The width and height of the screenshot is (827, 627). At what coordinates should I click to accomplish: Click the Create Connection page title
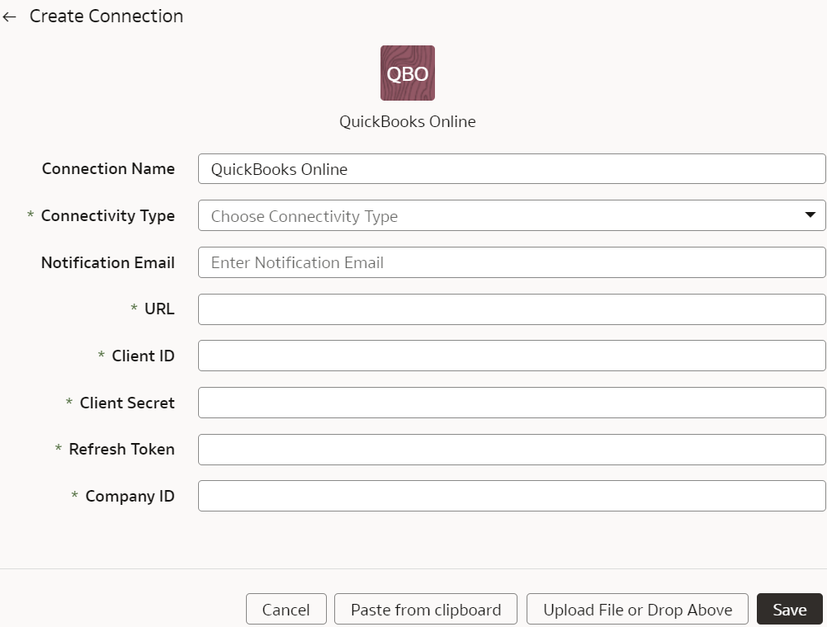point(106,16)
